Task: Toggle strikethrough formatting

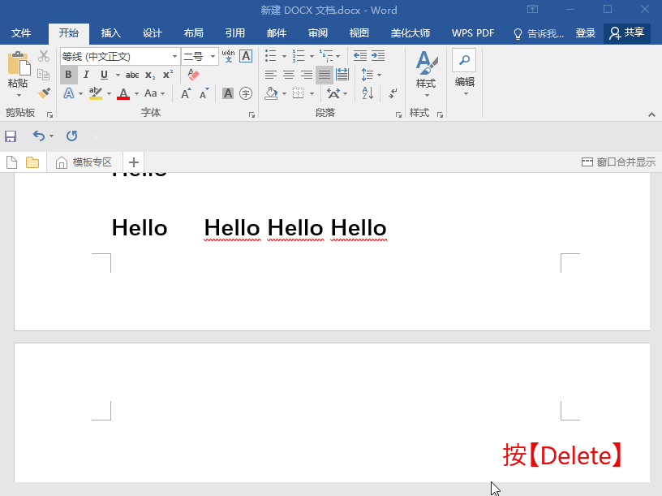Action: point(131,75)
